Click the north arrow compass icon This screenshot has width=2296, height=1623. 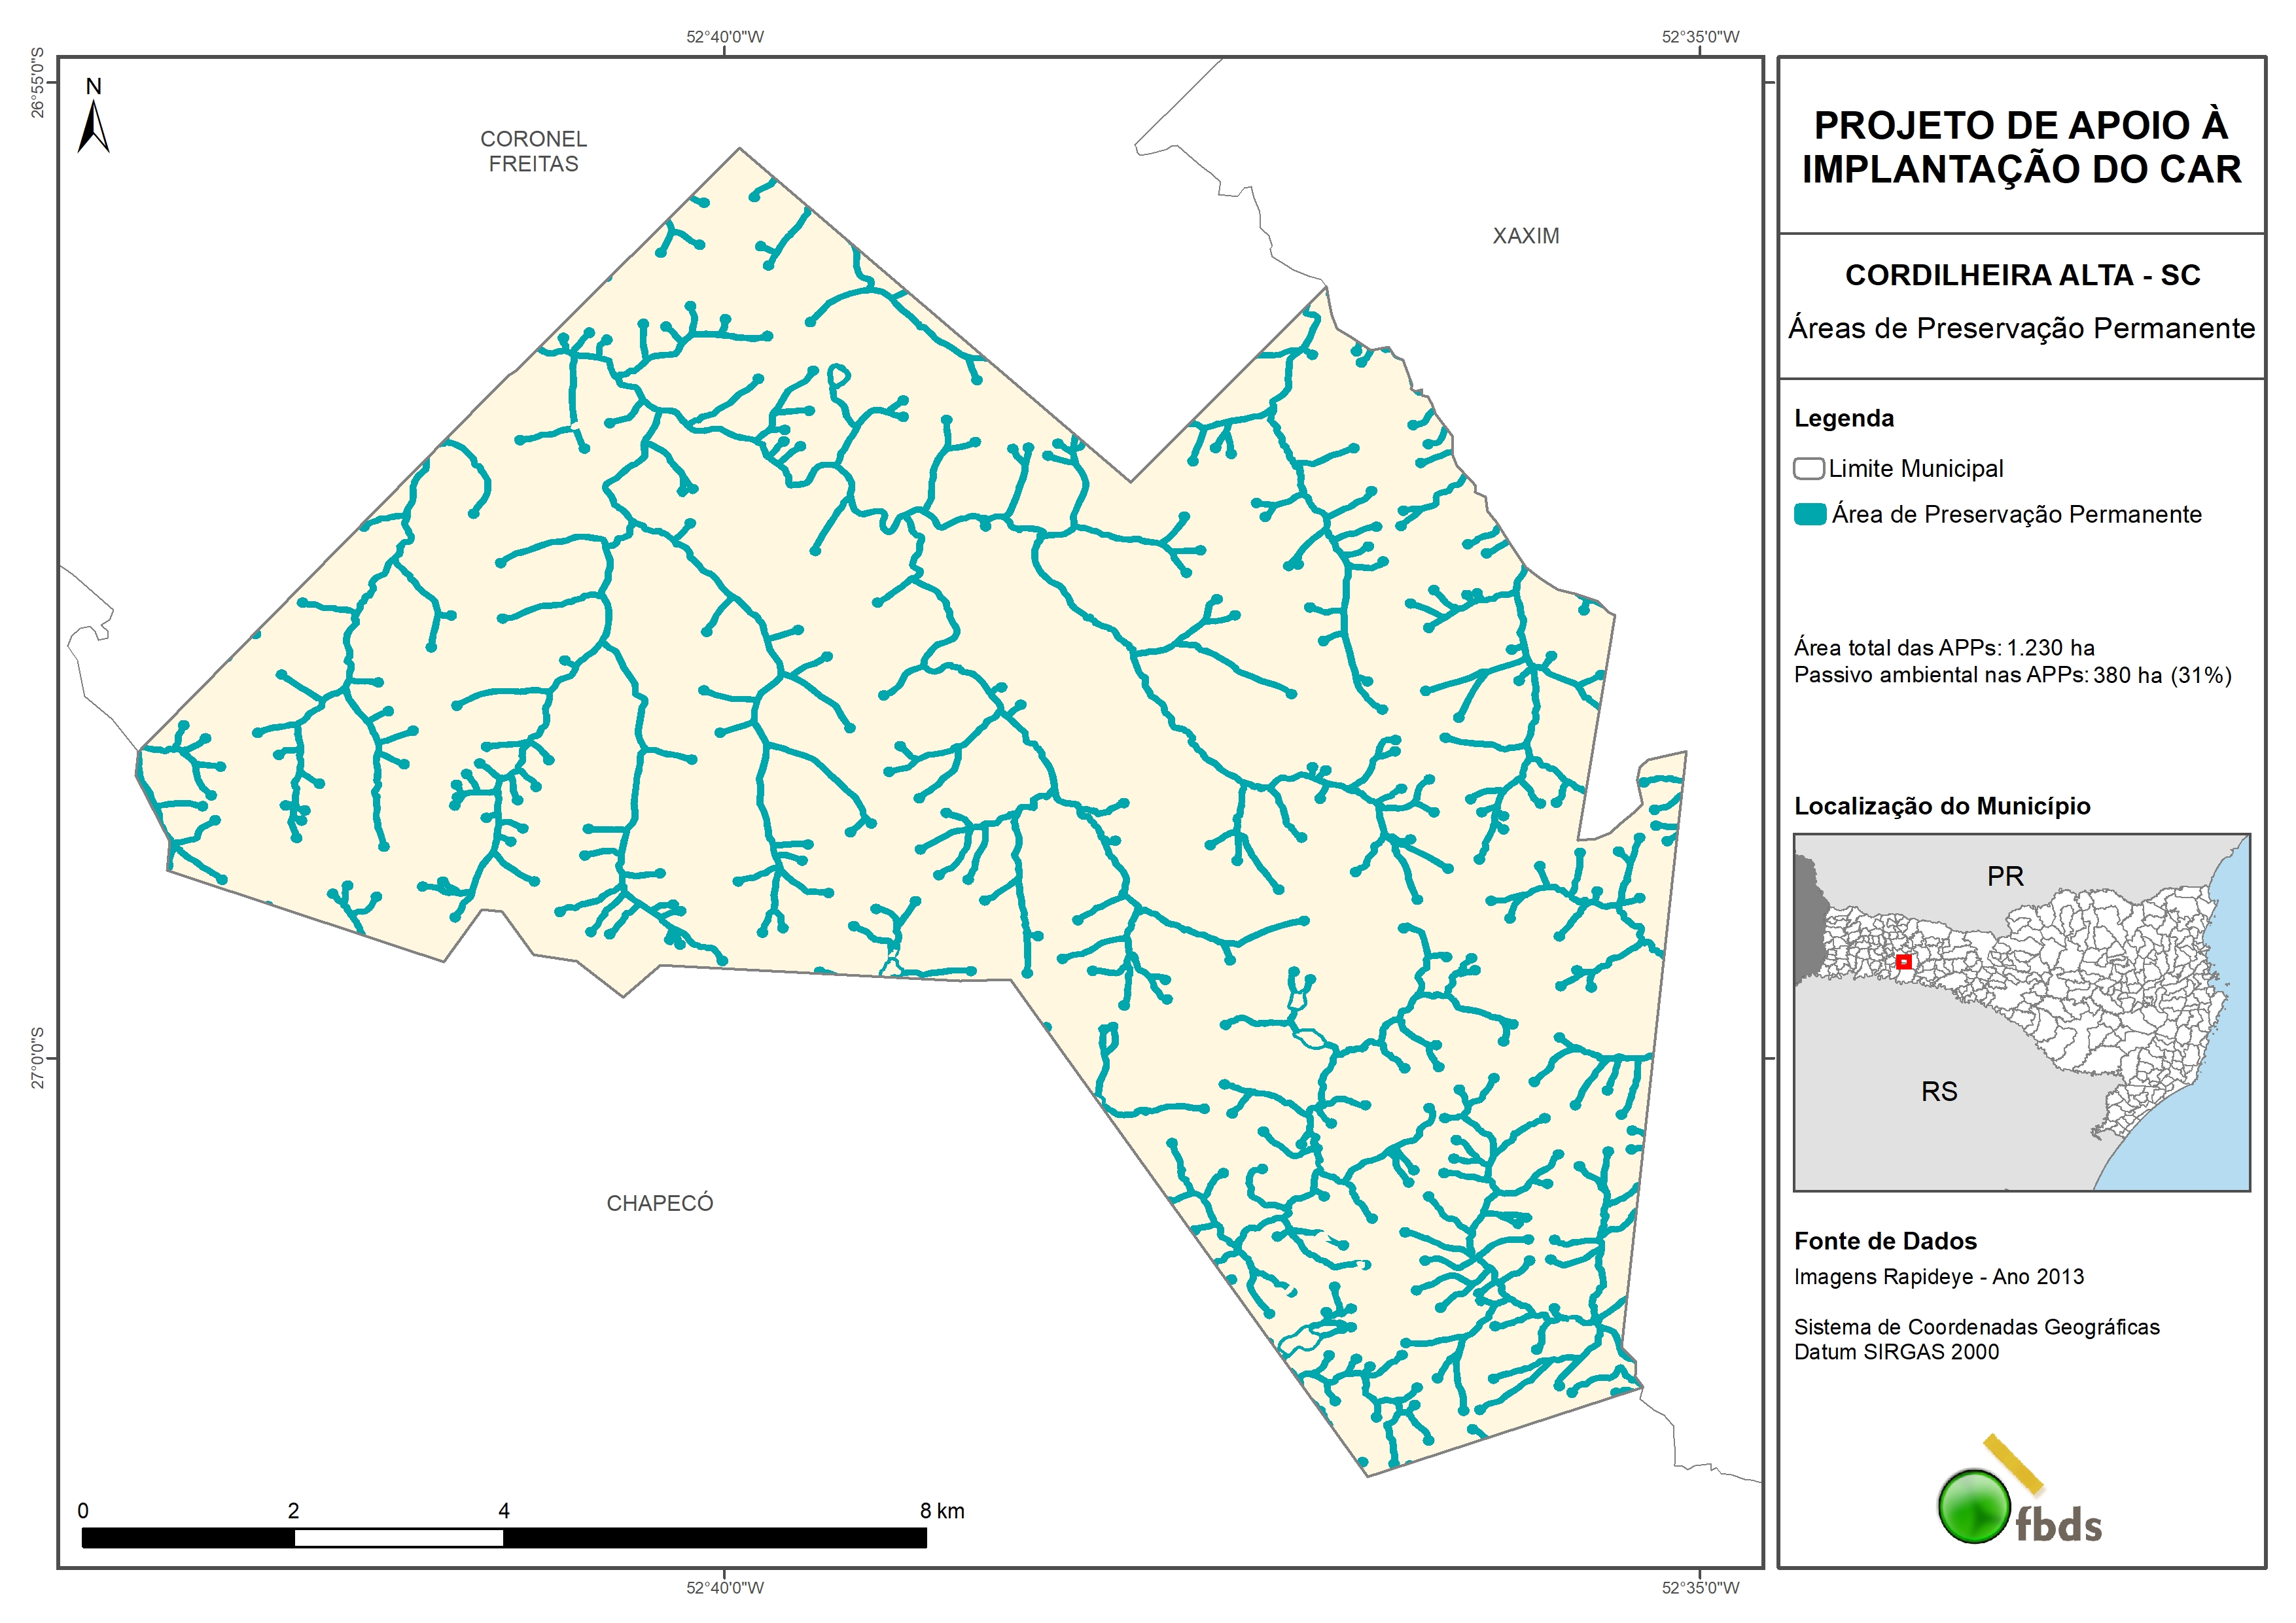(x=93, y=126)
